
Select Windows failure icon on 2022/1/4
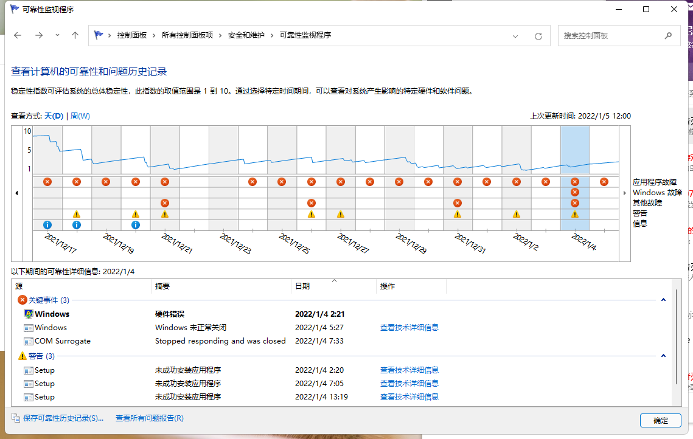coord(575,192)
